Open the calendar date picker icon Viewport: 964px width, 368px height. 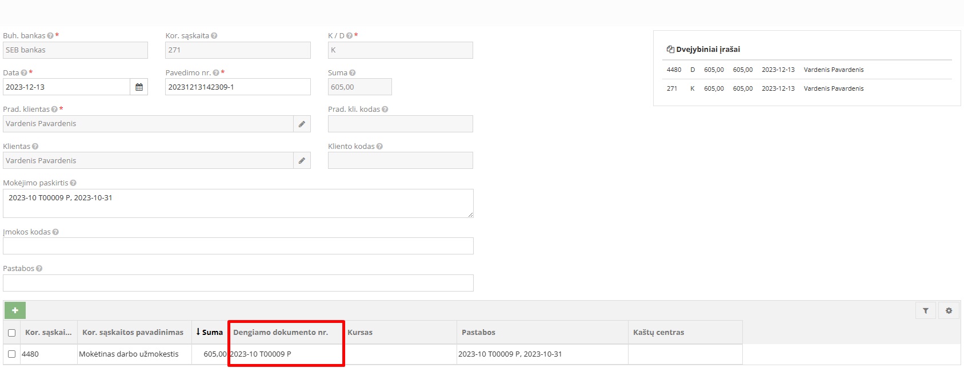[x=139, y=87]
